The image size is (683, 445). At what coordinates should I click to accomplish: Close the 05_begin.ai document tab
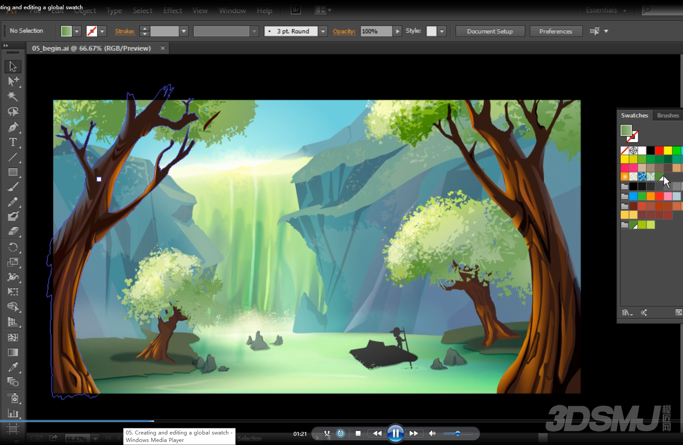(x=163, y=48)
